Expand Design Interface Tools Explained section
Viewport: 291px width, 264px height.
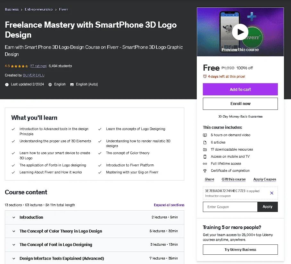click(x=95, y=259)
